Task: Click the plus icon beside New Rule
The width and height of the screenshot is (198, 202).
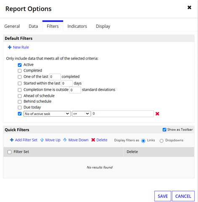Action: point(10,47)
